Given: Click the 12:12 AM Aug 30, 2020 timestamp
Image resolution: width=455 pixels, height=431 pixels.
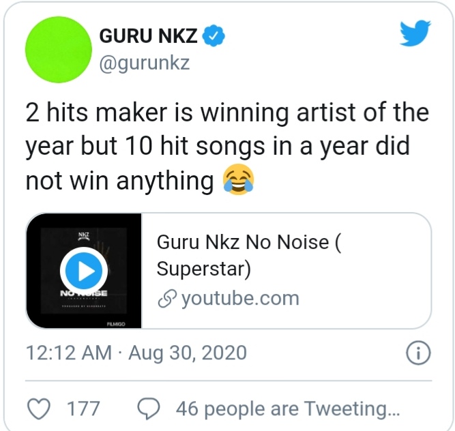Looking at the screenshot, I should tap(136, 353).
